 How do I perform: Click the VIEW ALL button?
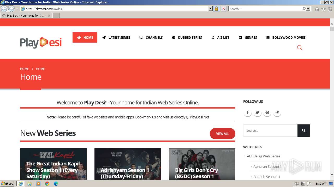(x=223, y=133)
